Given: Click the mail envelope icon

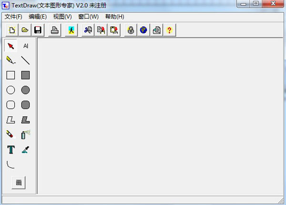Looking at the screenshot, I should pos(156,30).
